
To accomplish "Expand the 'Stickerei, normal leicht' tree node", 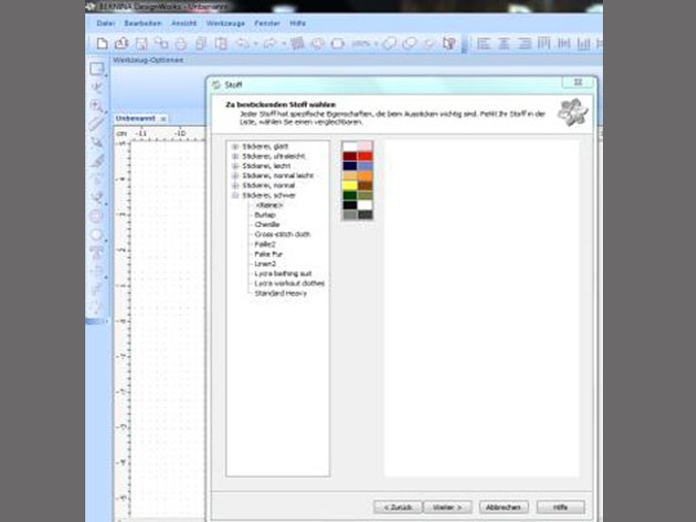I will 235,176.
